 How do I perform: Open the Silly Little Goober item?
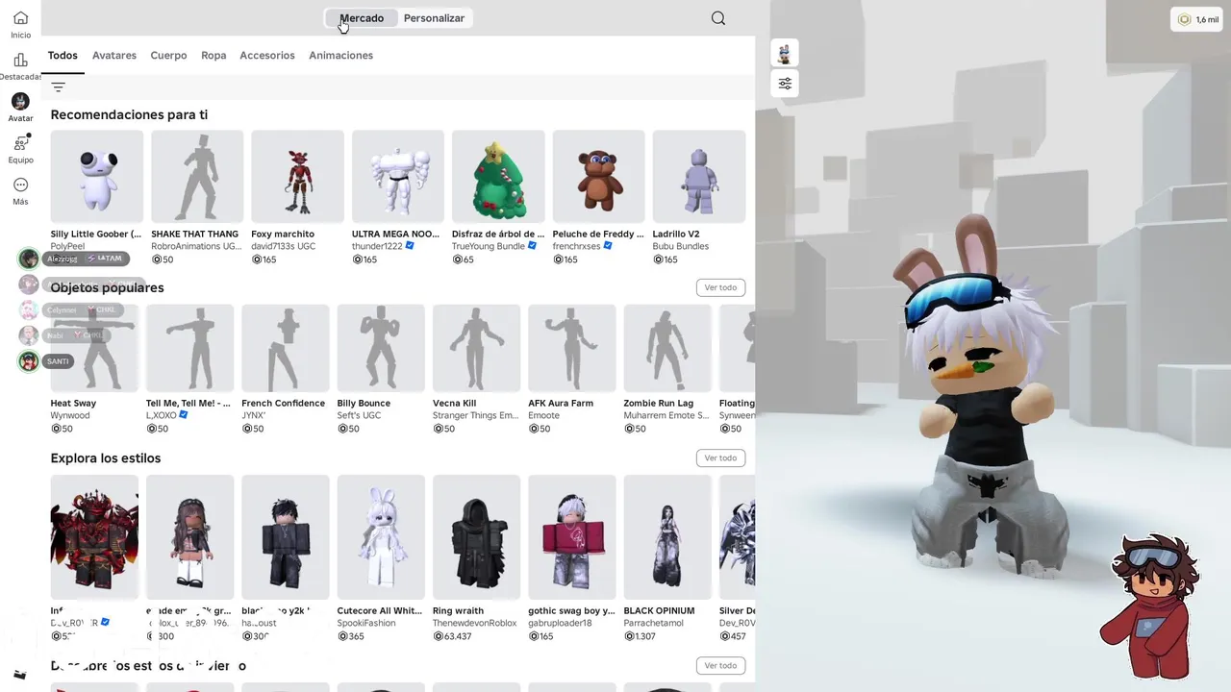(97, 177)
